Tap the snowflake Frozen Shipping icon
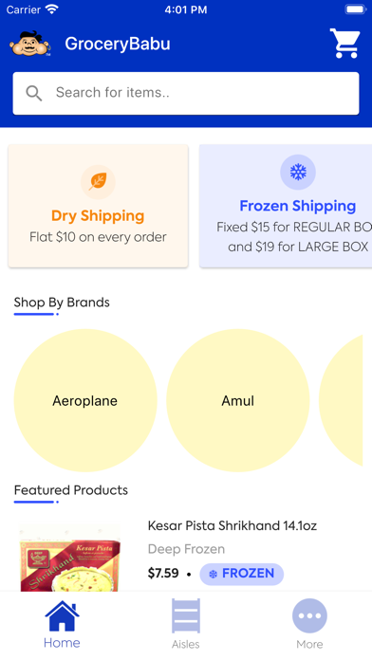The image size is (372, 660). tap(298, 173)
